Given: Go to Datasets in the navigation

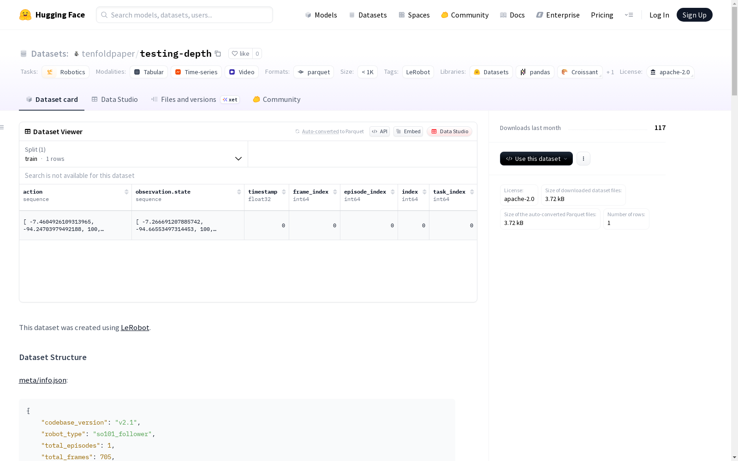Looking at the screenshot, I should pos(368,15).
